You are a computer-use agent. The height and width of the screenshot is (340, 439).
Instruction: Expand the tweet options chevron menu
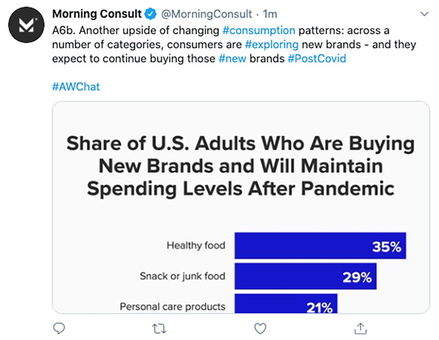click(424, 14)
